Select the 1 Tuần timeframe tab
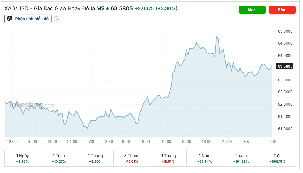 tap(59, 158)
